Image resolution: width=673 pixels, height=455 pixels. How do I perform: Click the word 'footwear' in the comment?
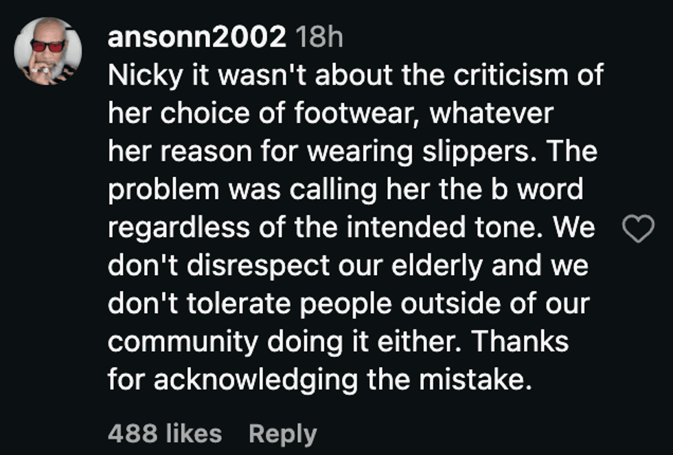(356, 113)
